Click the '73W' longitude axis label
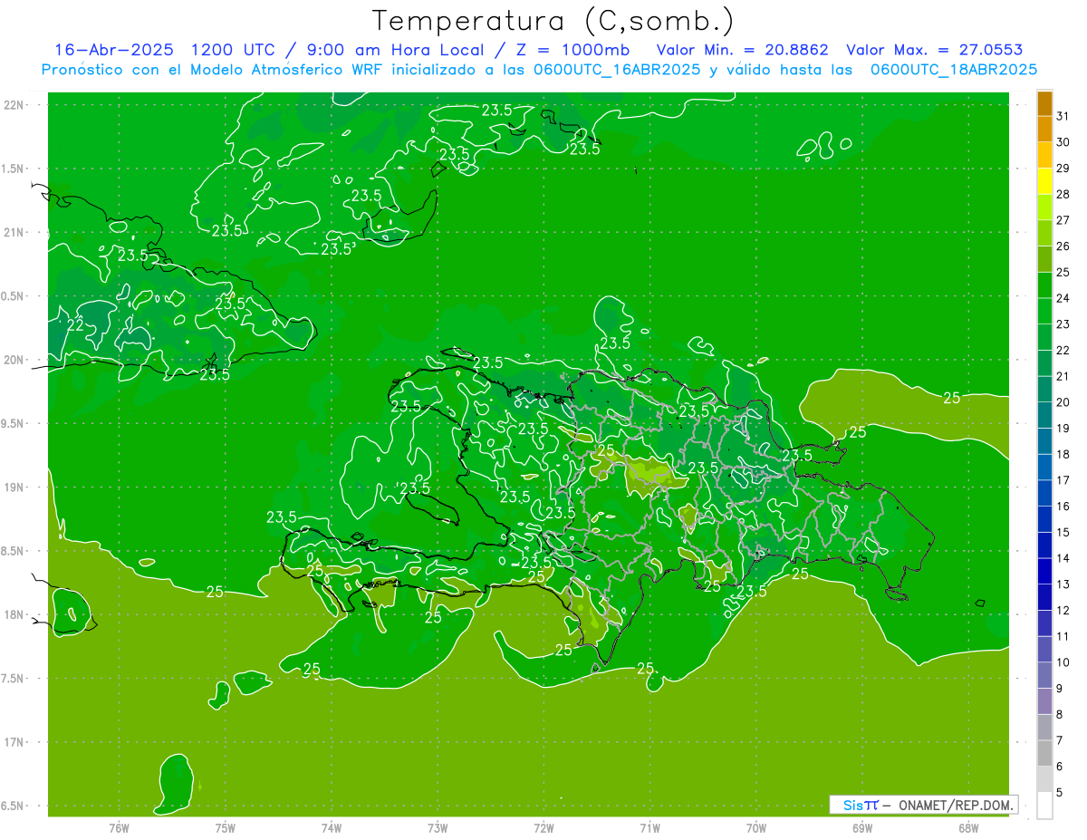Screen dimensions: 1087x840 438,827
